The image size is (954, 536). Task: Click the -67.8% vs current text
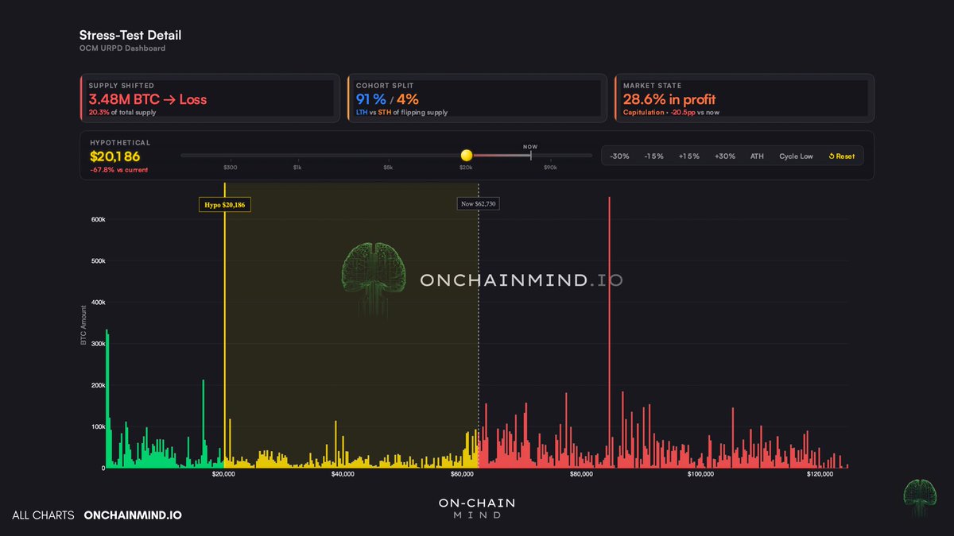point(118,170)
